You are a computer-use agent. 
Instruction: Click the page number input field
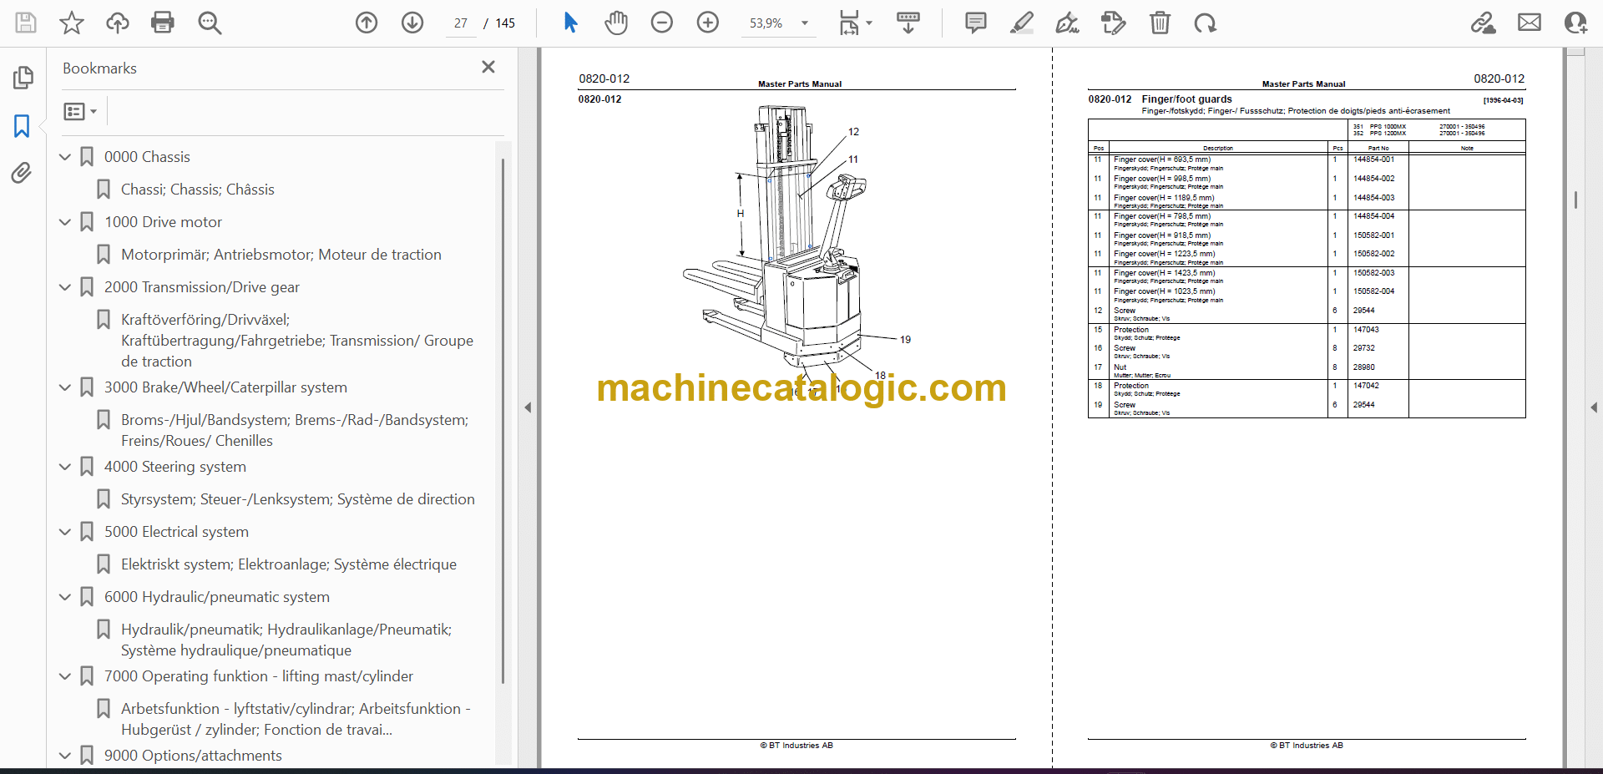point(461,23)
